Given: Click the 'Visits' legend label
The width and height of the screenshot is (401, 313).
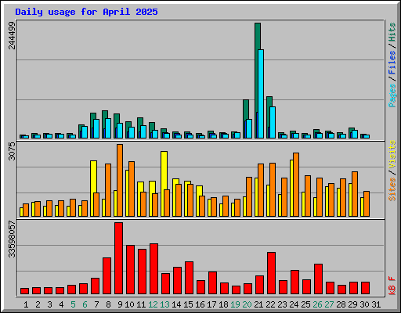Looking at the screenshot, I should 392,154.
